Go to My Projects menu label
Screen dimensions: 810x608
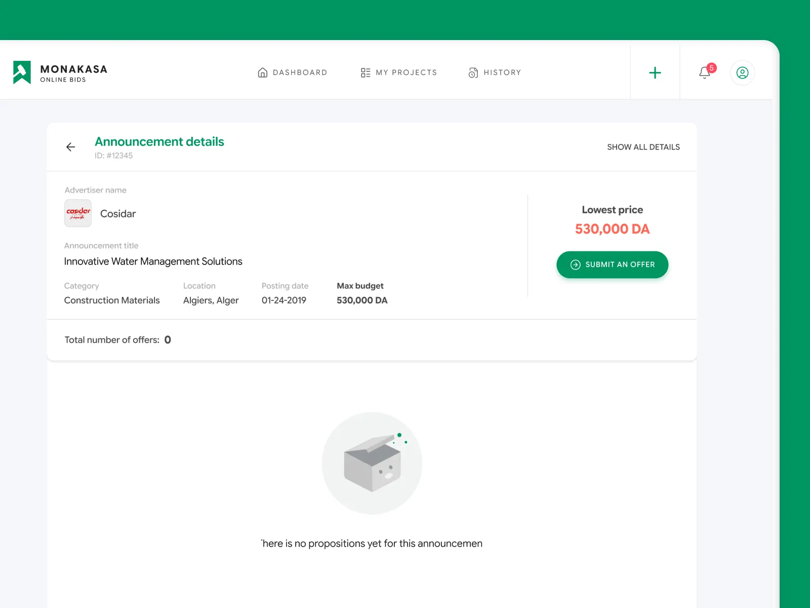coord(406,72)
